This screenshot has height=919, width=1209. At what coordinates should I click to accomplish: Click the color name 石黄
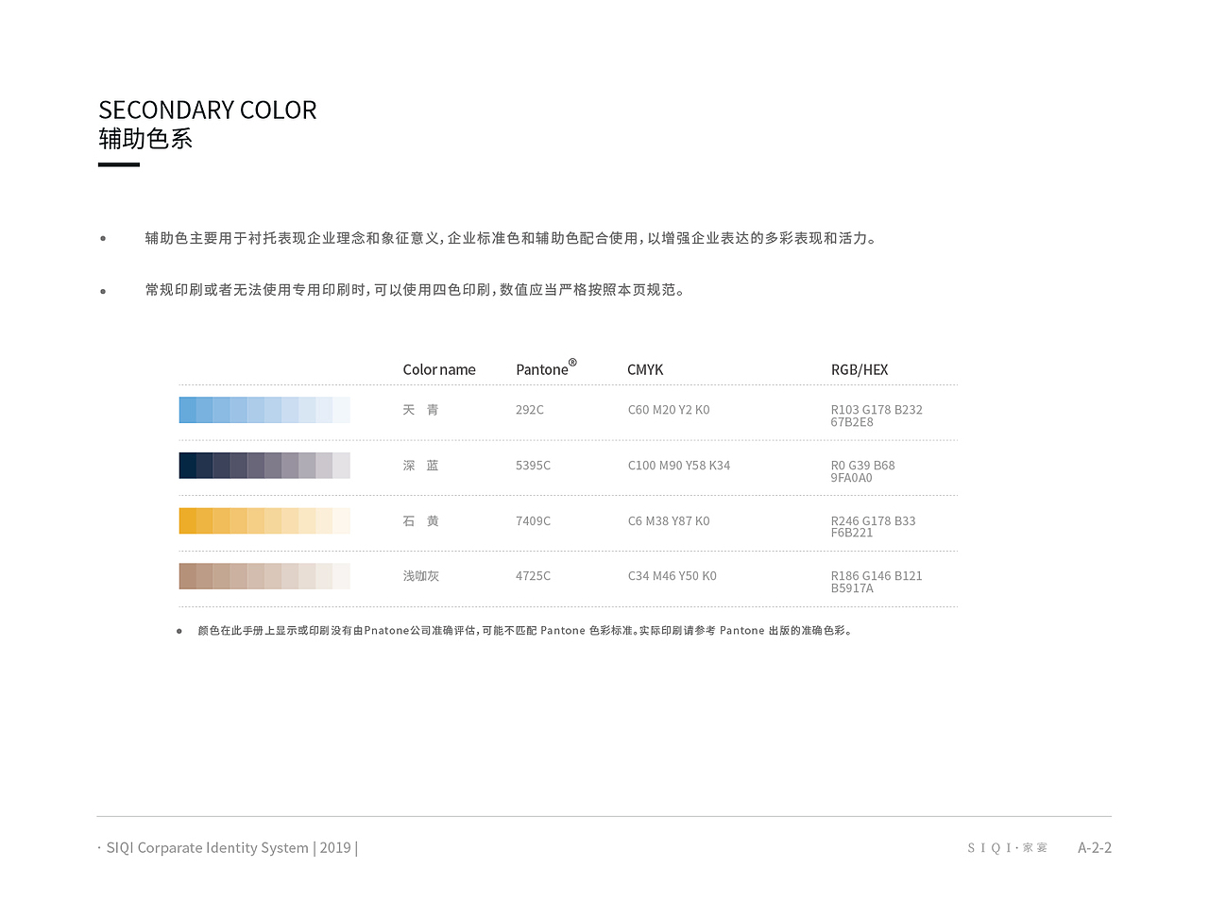(420, 521)
